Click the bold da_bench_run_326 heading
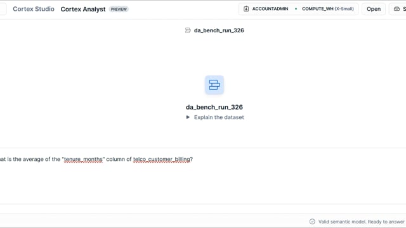Image resolution: width=406 pixels, height=228 pixels. (214, 107)
